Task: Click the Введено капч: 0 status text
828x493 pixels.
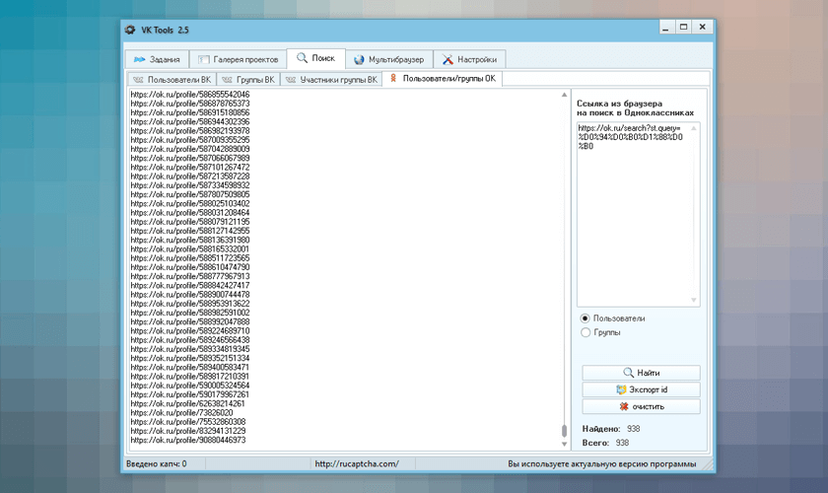Action: [x=157, y=464]
